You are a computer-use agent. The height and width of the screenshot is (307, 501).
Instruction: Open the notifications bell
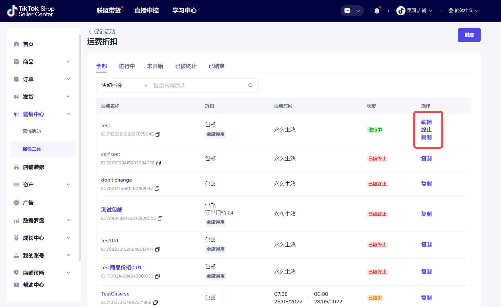click(377, 11)
